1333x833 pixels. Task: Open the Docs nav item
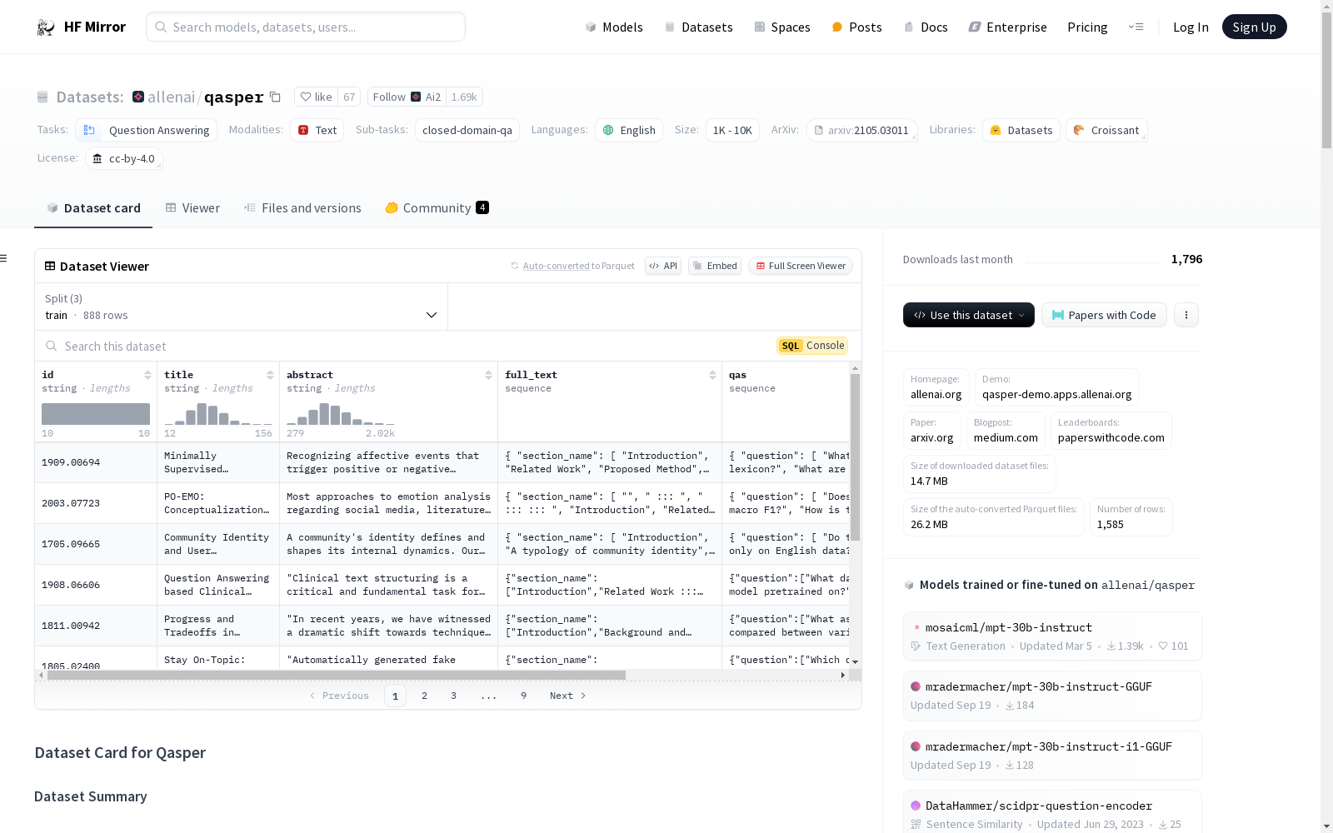coord(926,27)
